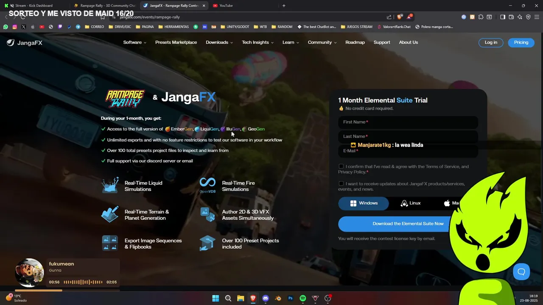Open File Explorer from the taskbar
This screenshot has height=305, width=543.
(241, 298)
